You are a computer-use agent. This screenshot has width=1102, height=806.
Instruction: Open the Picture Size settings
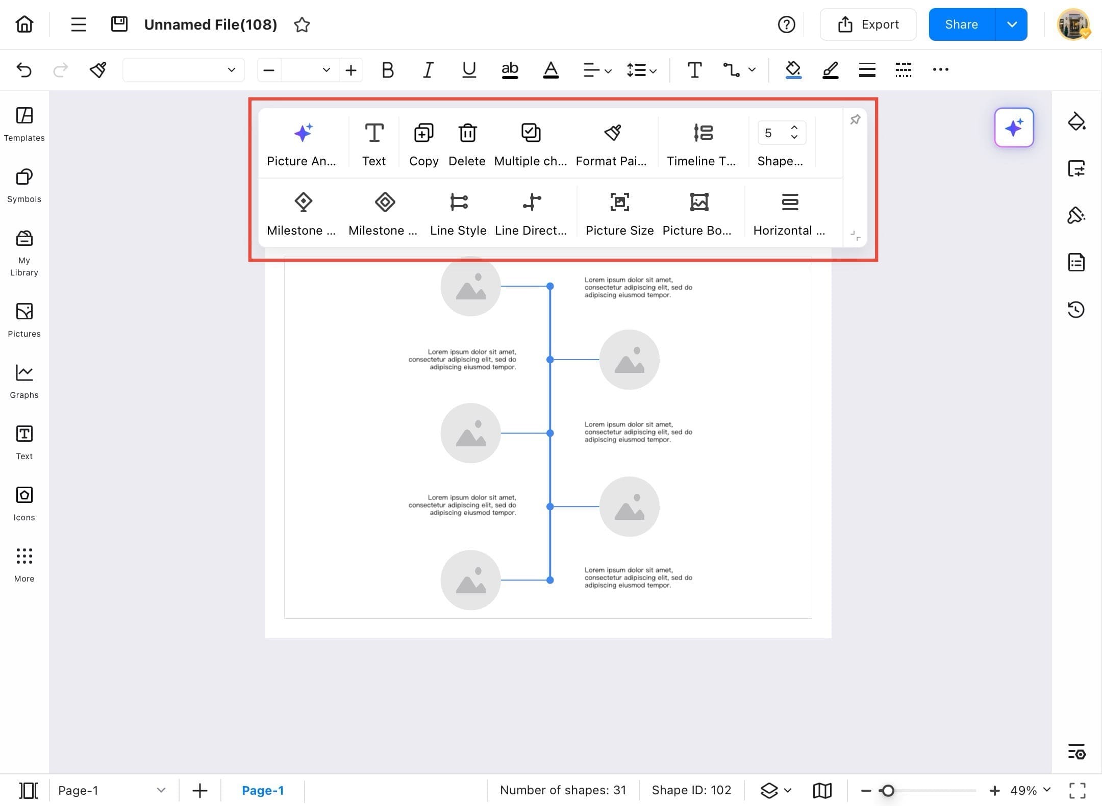coord(619,212)
